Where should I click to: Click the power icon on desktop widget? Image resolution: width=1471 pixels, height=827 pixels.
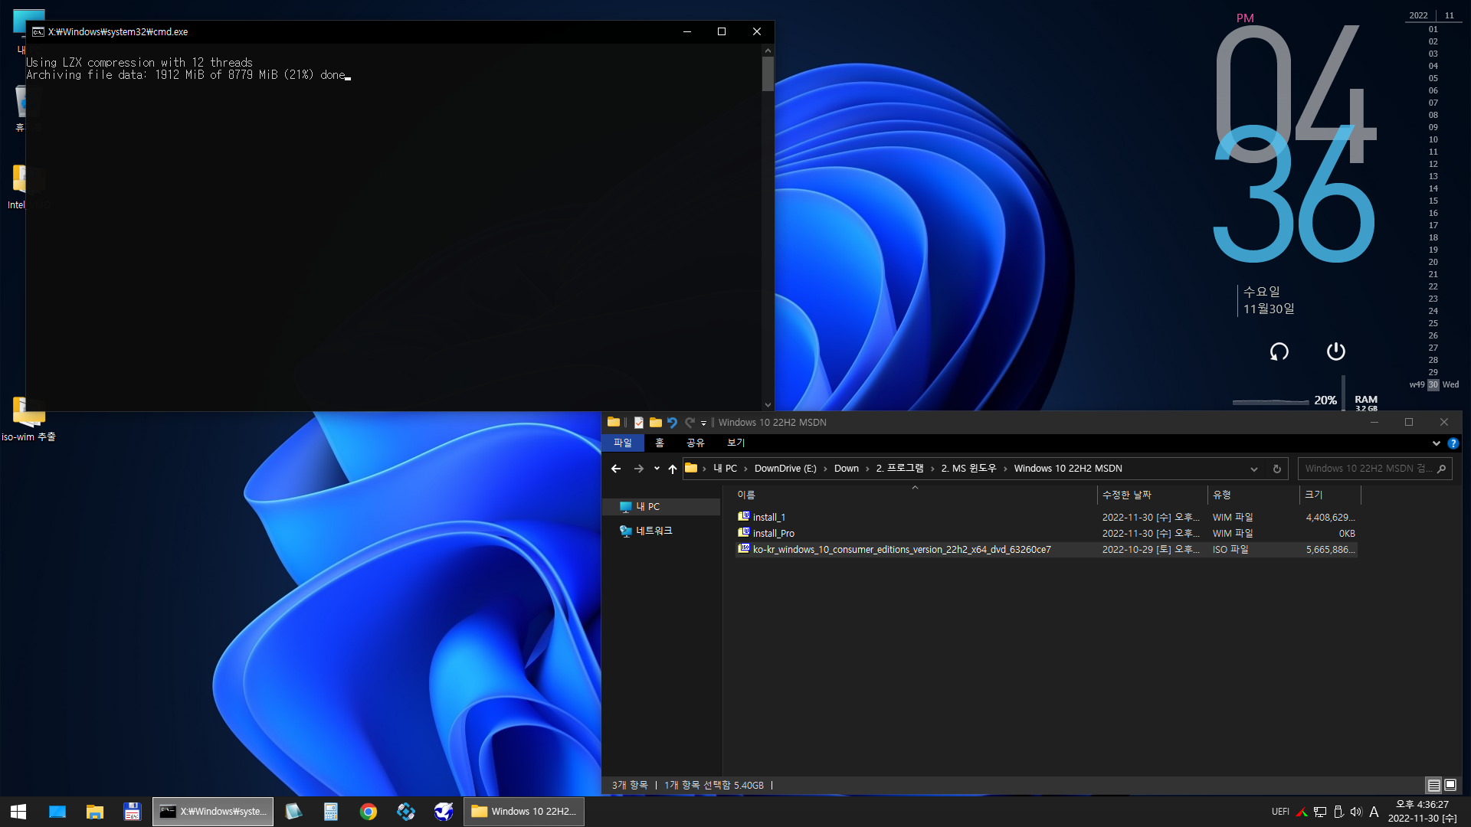click(x=1335, y=351)
